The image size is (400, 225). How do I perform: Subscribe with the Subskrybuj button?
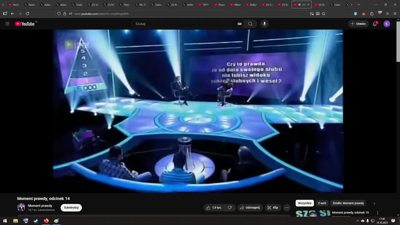click(x=71, y=207)
